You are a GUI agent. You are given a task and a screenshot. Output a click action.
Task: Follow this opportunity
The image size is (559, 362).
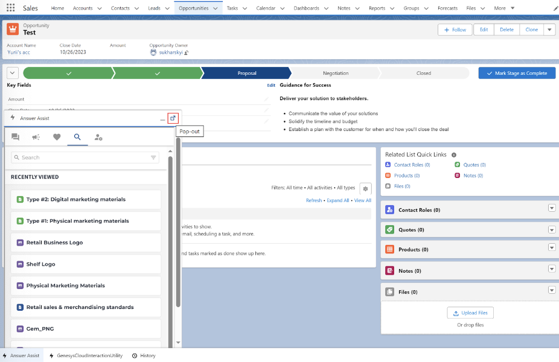455,30
